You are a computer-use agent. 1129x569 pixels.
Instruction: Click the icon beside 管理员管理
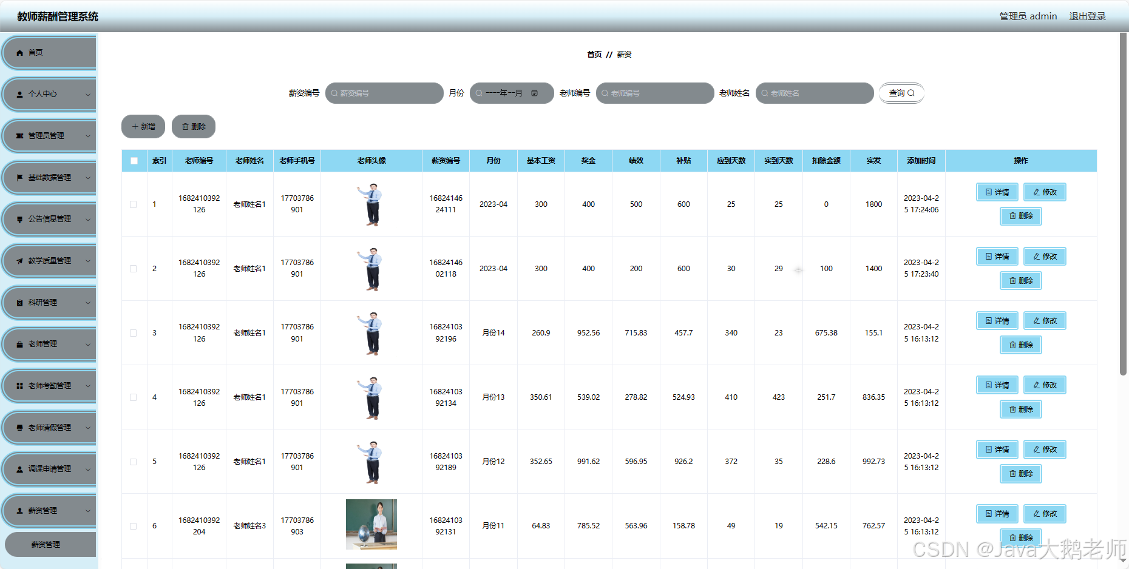click(19, 136)
